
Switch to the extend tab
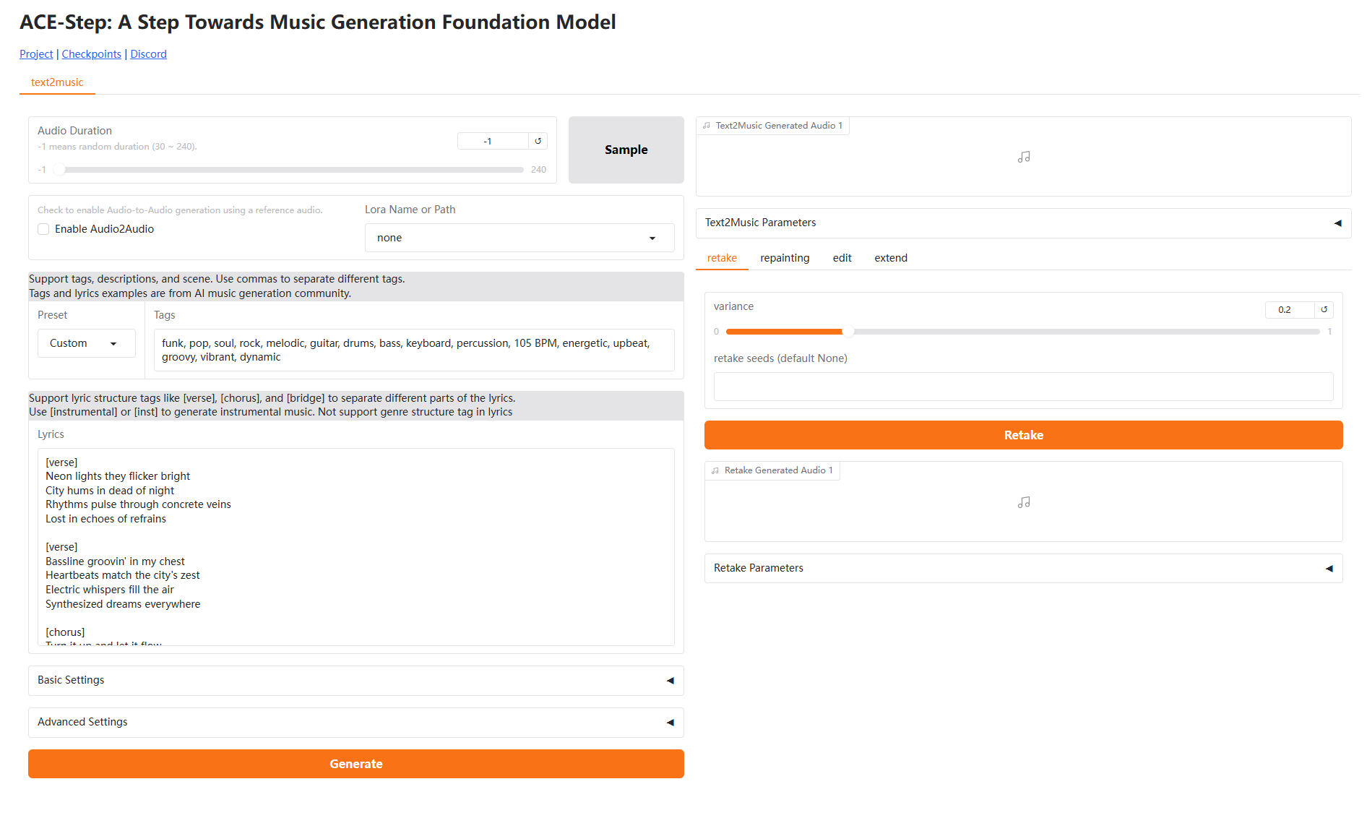[x=890, y=258]
